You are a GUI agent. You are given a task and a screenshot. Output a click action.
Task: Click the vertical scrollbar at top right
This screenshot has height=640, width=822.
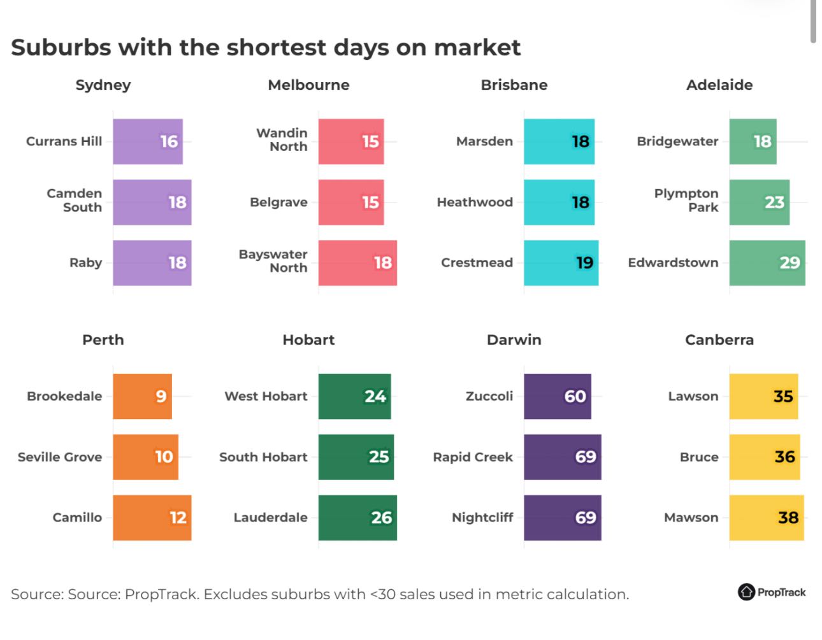point(813,22)
